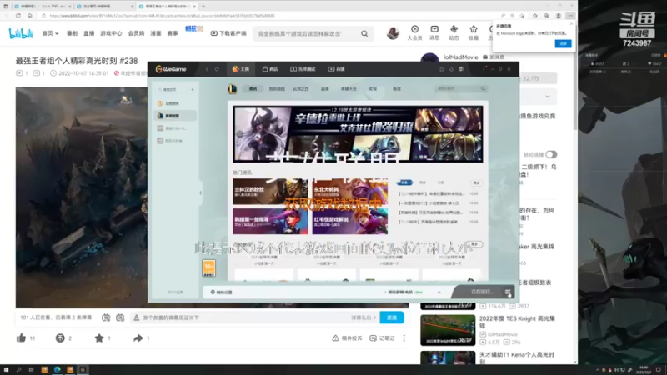Give a coin to the video
The width and height of the screenshot is (667, 375).
[x=60, y=338]
